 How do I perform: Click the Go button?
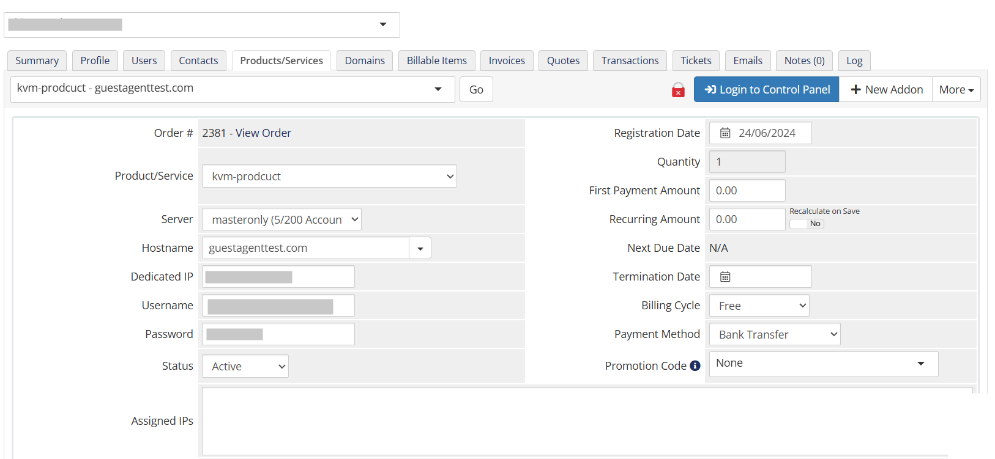476,89
